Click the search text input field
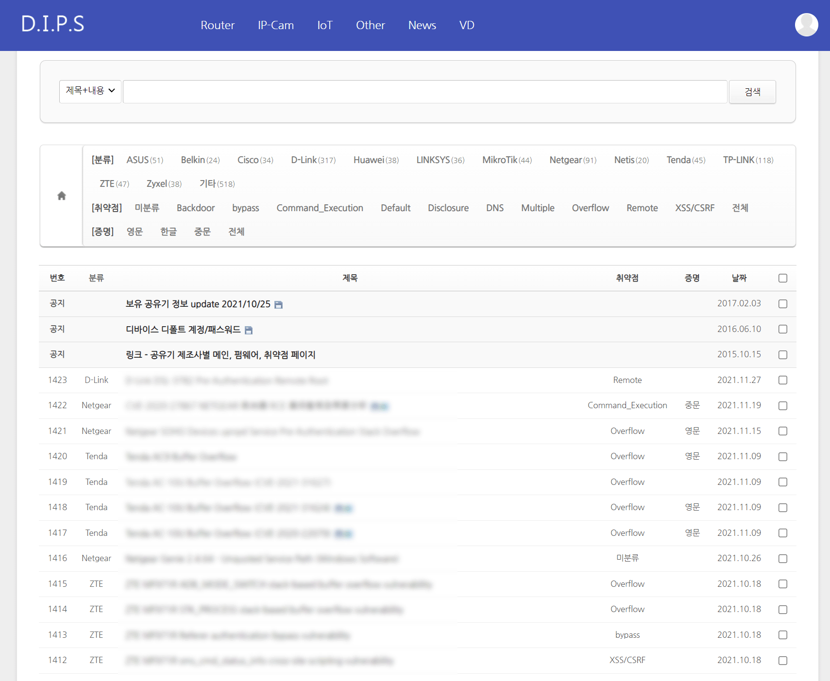 [425, 91]
